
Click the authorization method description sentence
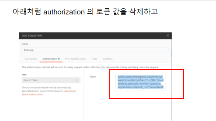90,67
